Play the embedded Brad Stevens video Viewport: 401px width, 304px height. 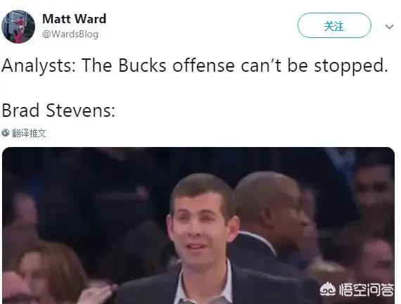click(198, 225)
